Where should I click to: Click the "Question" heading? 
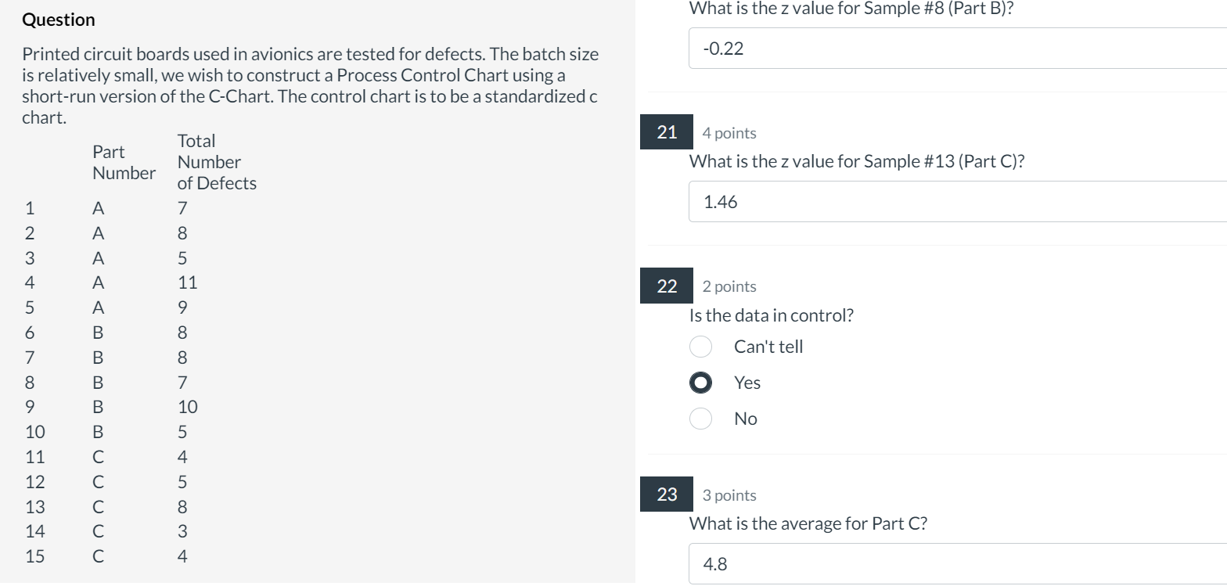click(59, 19)
